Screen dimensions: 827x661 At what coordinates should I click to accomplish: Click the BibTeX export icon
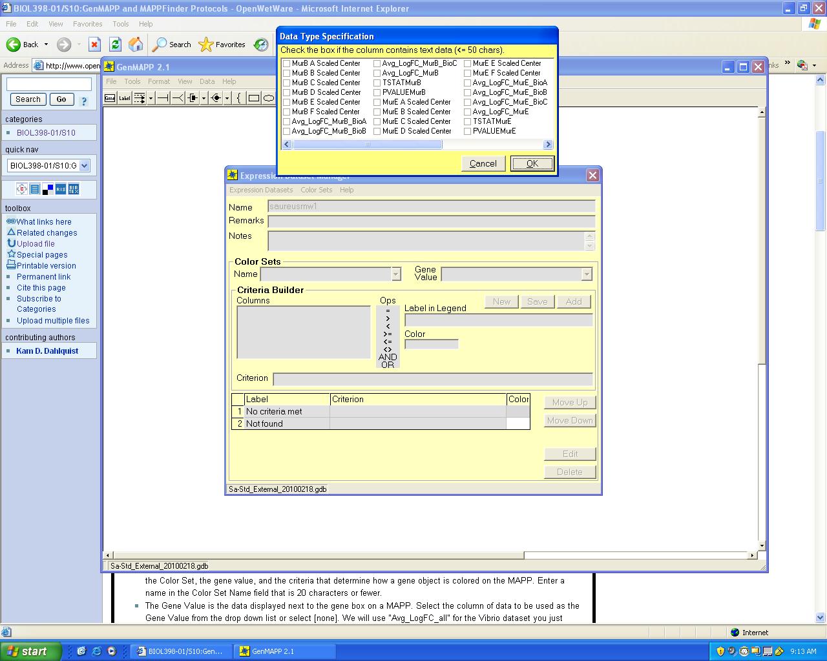[x=74, y=189]
